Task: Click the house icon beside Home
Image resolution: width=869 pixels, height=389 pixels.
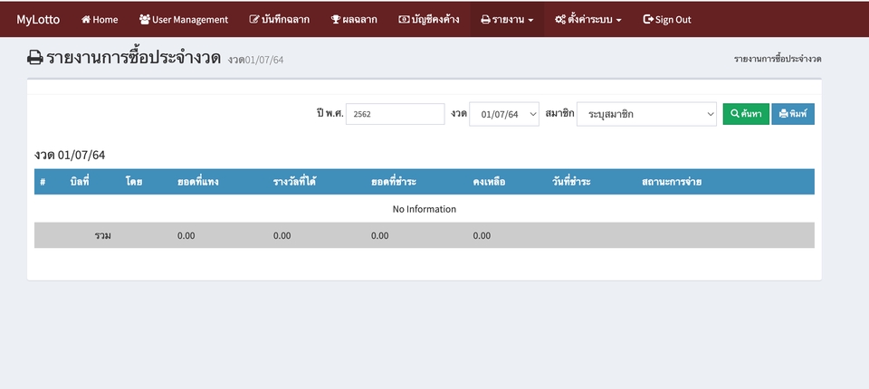Action: click(x=86, y=19)
